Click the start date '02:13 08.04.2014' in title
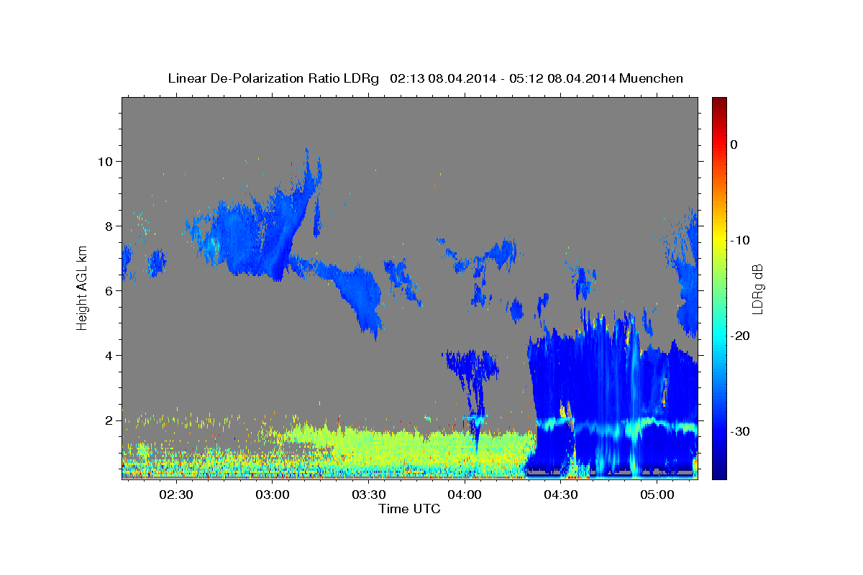Screen dimensions: 863x575 (442, 78)
